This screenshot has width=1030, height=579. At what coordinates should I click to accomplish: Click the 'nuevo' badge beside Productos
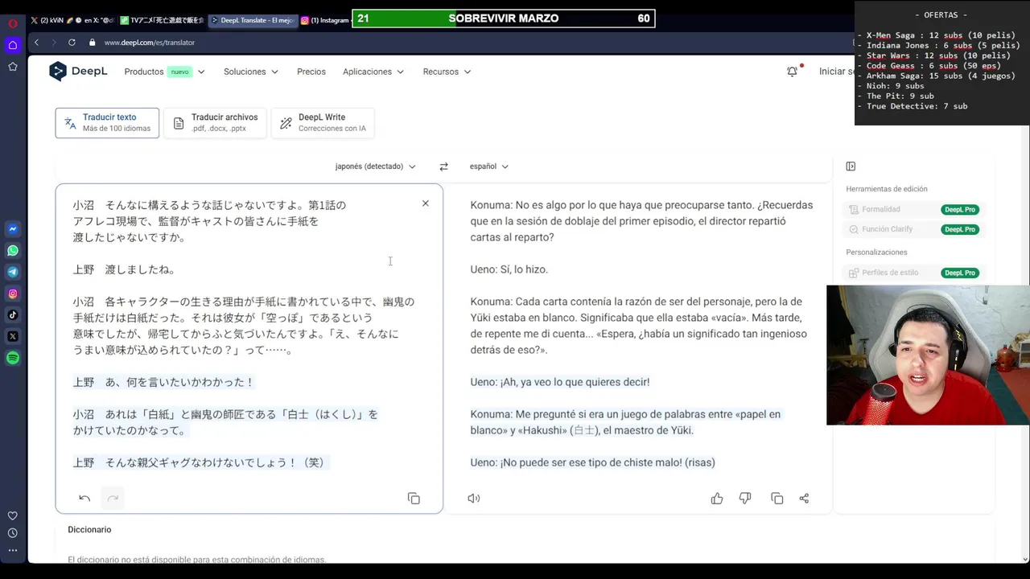[179, 72]
